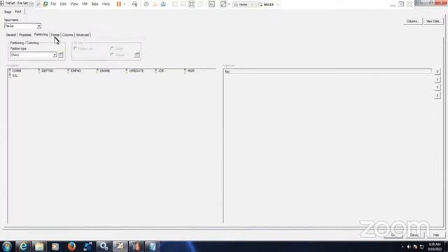Open the Partition type dropdown
Screen dimensions: 448x252
click(x=55, y=55)
